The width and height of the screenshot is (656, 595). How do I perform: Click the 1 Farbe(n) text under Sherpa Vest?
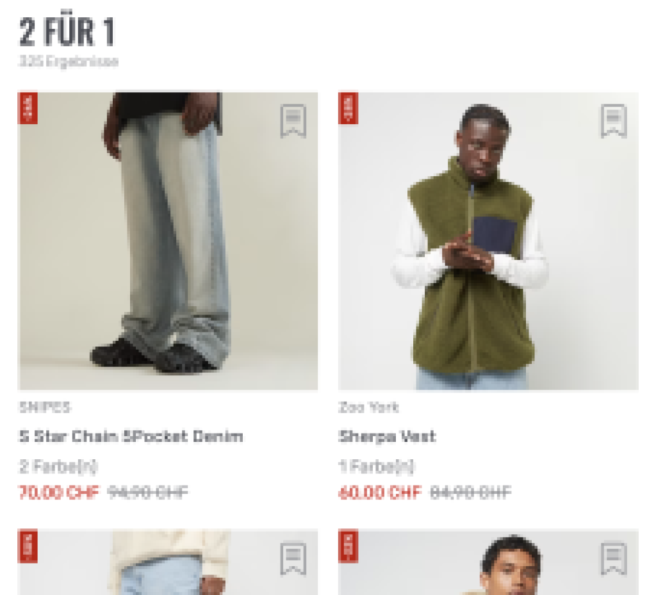click(377, 466)
